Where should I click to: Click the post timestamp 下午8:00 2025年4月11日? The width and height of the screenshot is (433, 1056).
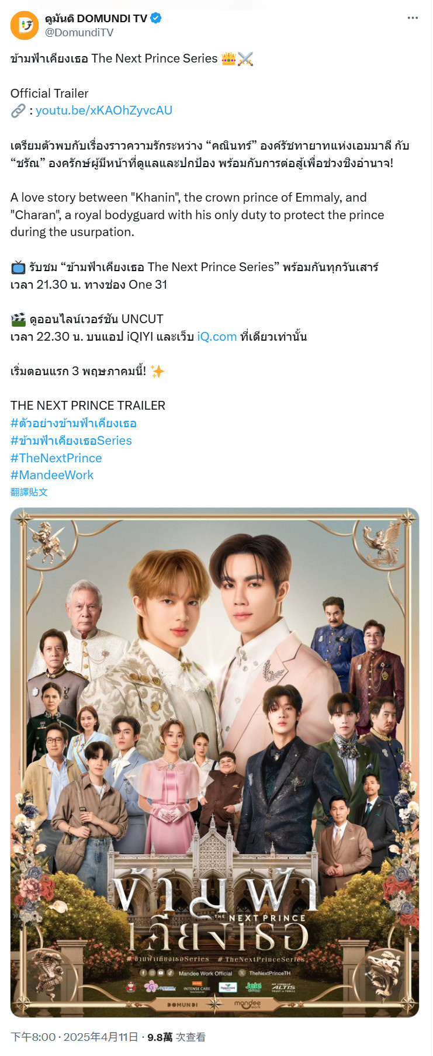point(74,1037)
